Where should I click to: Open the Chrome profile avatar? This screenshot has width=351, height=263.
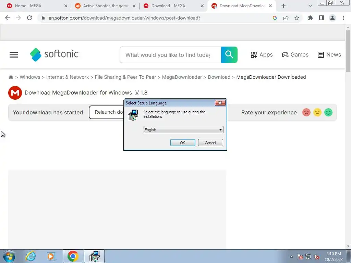click(x=332, y=18)
